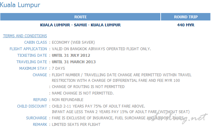The height and width of the screenshot is (128, 211).
Task: Click the MAXIMUM STAY label
Action: click(33, 68)
